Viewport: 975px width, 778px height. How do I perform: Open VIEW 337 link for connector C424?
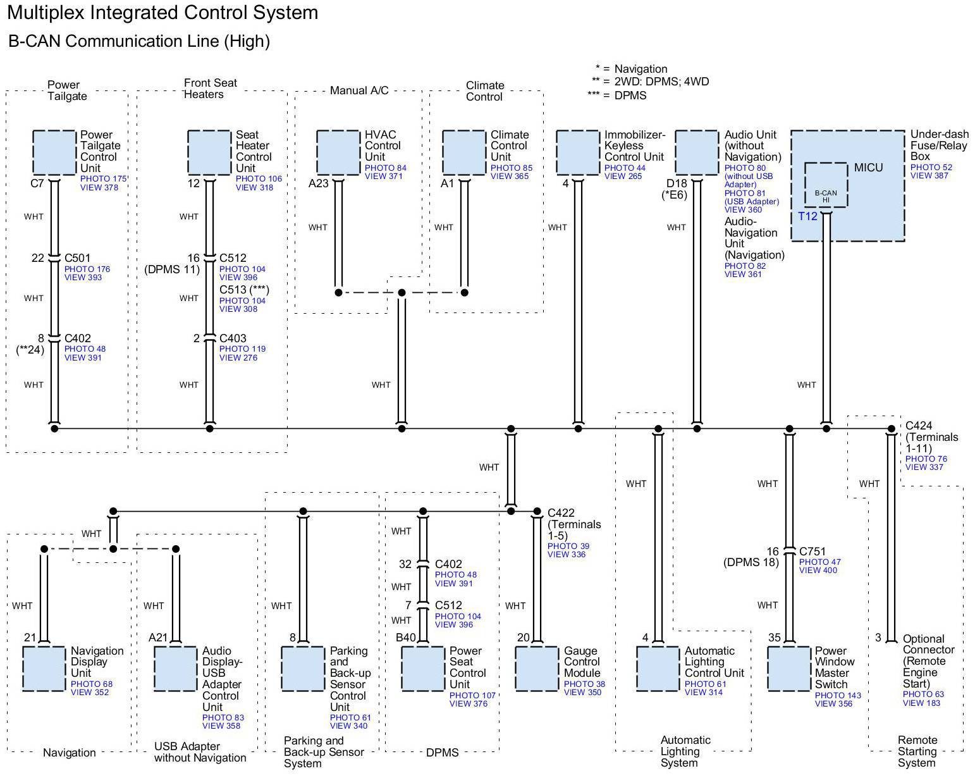pos(924,467)
